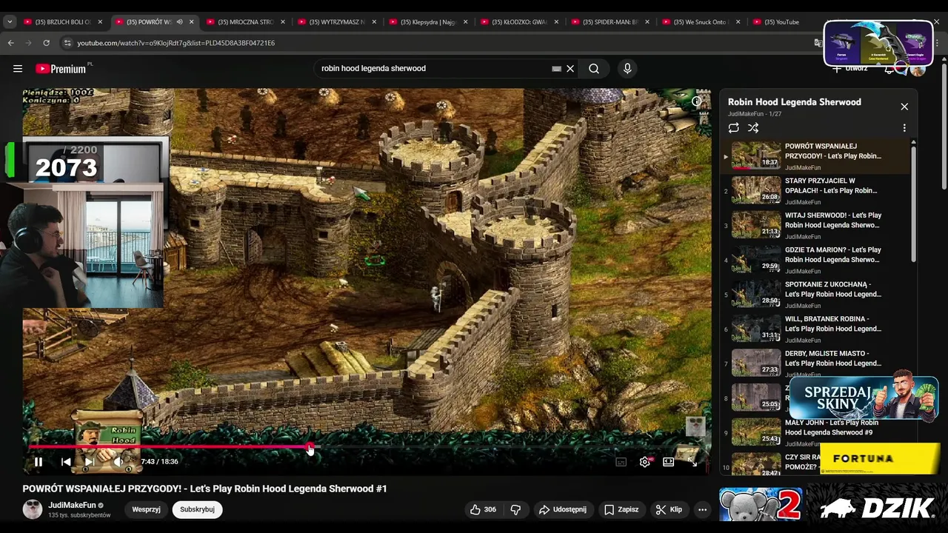Open JudiMakeFun channel name link

click(72, 505)
